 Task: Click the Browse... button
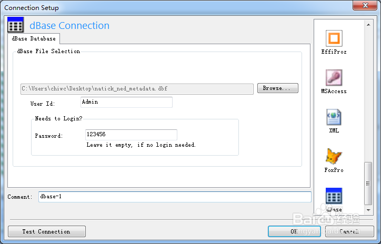pos(278,88)
